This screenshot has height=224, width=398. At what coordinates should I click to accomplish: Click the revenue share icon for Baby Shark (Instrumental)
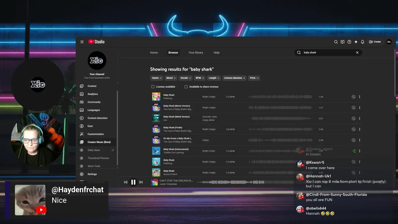tap(354, 151)
